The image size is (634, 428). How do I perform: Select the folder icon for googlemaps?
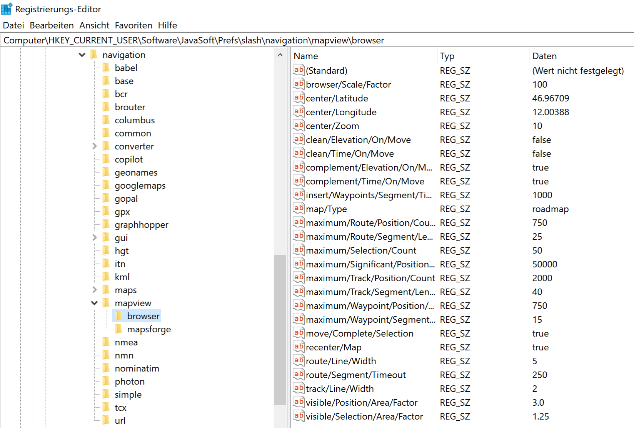[x=107, y=186]
